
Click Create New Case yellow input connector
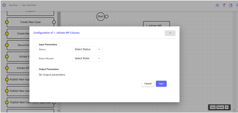coord(7,22)
